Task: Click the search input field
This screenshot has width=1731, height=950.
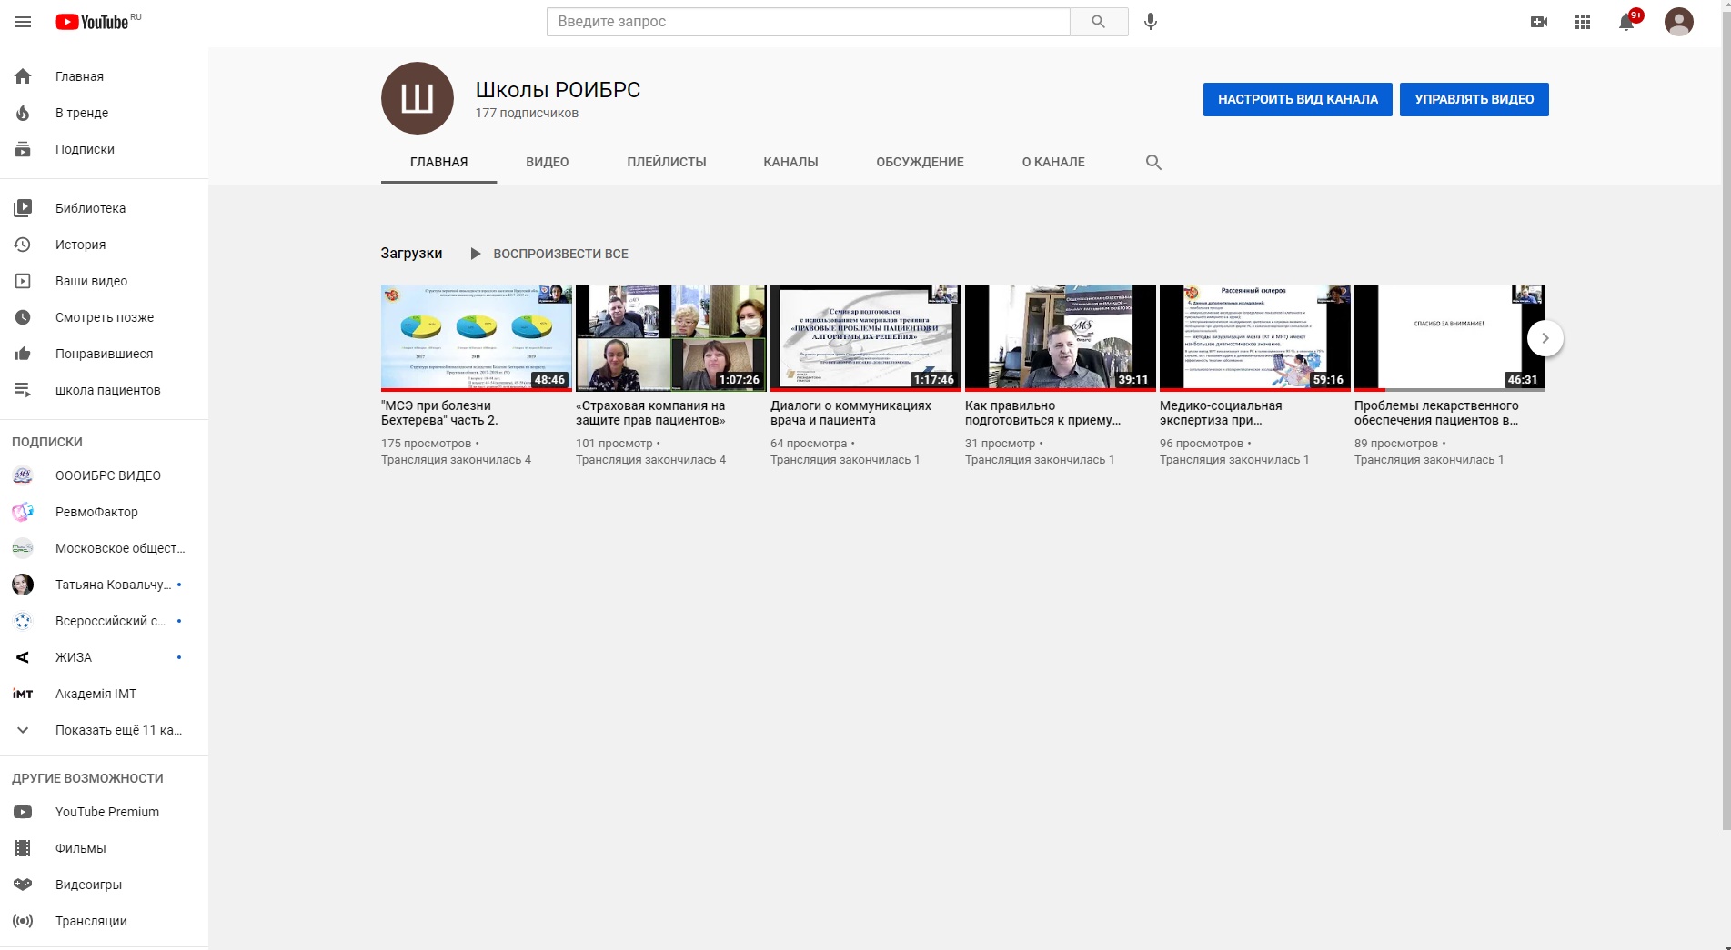Action: [x=808, y=22]
